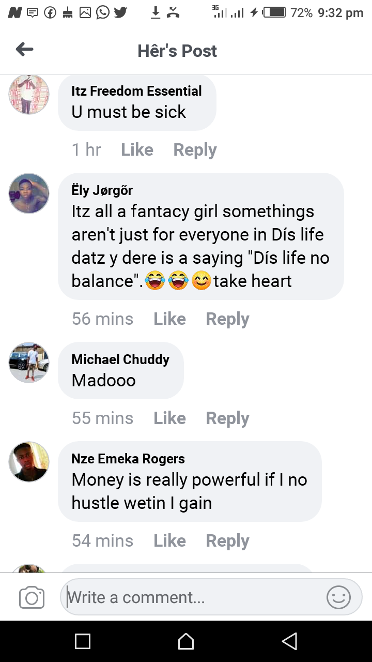
Task: Tap Android recent apps square button
Action: (83, 641)
